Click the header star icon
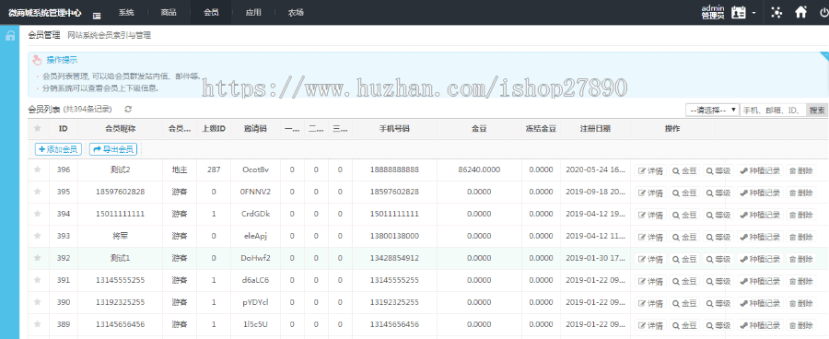This screenshot has height=339, width=829. (37, 129)
